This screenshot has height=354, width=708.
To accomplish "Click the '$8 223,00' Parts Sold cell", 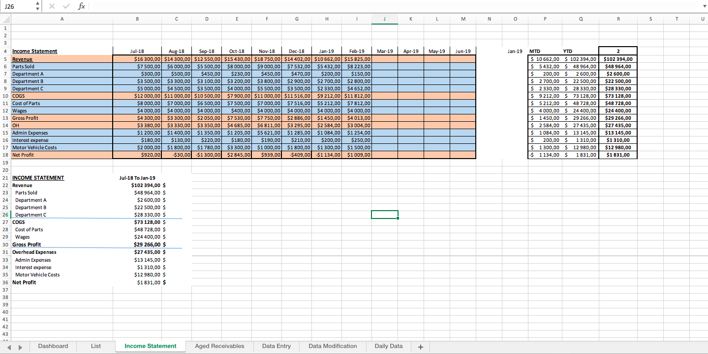I will click(357, 66).
